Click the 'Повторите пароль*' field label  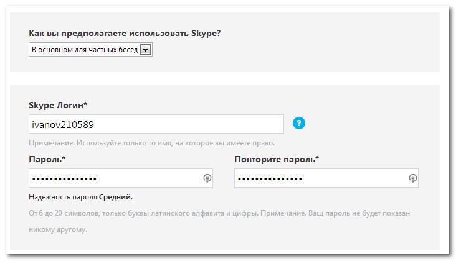pos(277,160)
